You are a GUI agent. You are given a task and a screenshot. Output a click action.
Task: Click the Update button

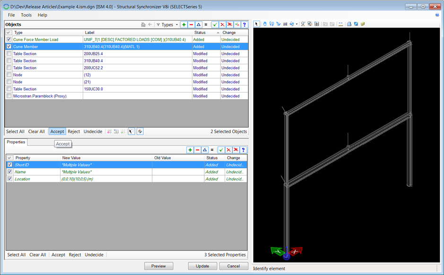pos(202,266)
